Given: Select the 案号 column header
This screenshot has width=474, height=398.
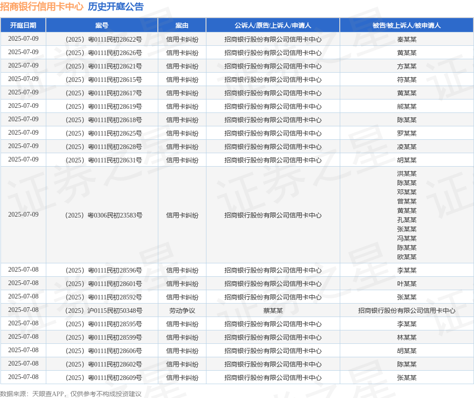Looking at the screenshot, I should click(x=102, y=25).
